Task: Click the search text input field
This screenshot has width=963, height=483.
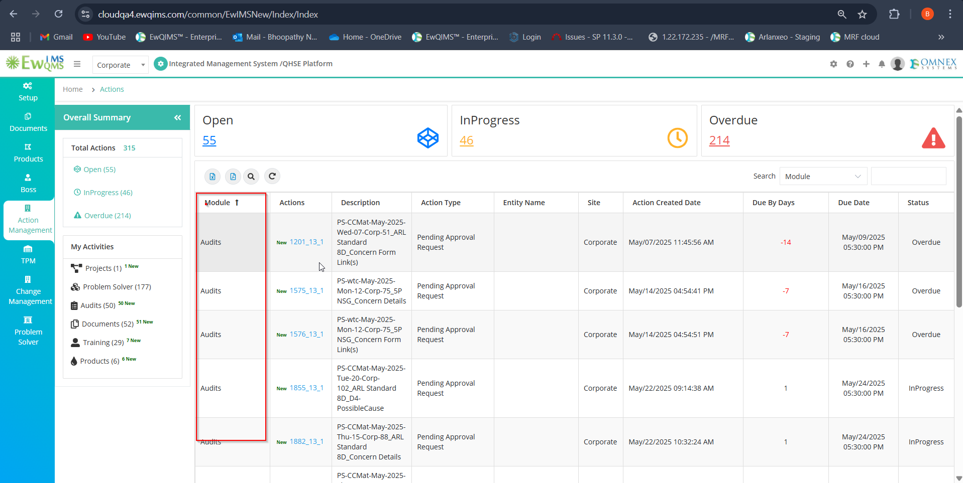Action: pos(908,176)
